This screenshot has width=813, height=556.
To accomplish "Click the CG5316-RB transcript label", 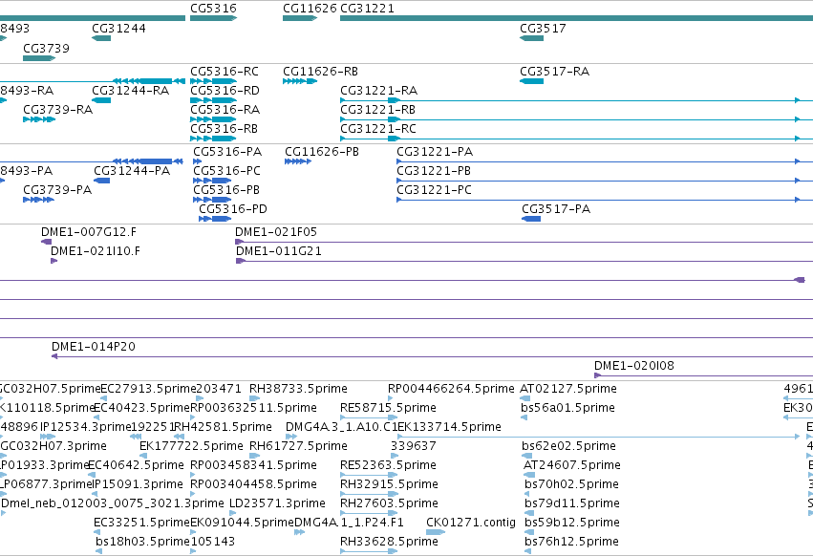I will [224, 129].
